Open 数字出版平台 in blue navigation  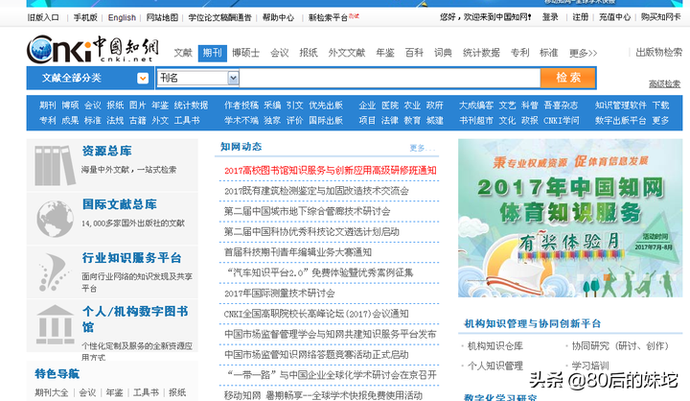point(621,120)
